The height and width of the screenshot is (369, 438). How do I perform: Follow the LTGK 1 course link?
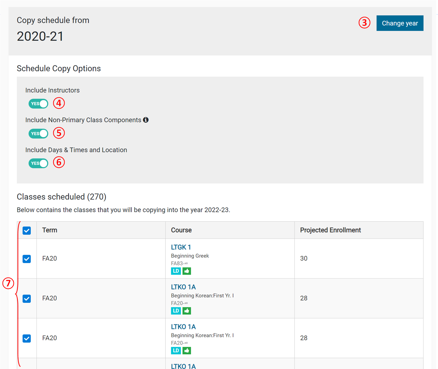[181, 247]
